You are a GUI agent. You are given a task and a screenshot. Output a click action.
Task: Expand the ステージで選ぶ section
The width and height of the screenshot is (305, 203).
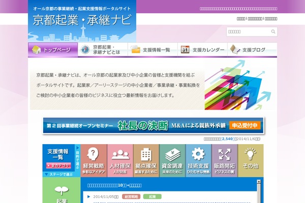[59, 174]
